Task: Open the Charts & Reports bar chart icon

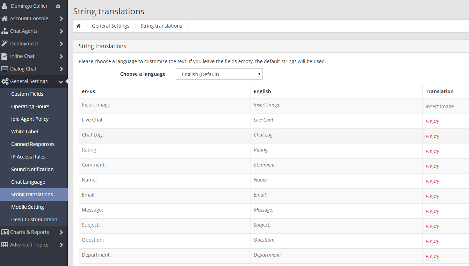Action: (x=5, y=232)
